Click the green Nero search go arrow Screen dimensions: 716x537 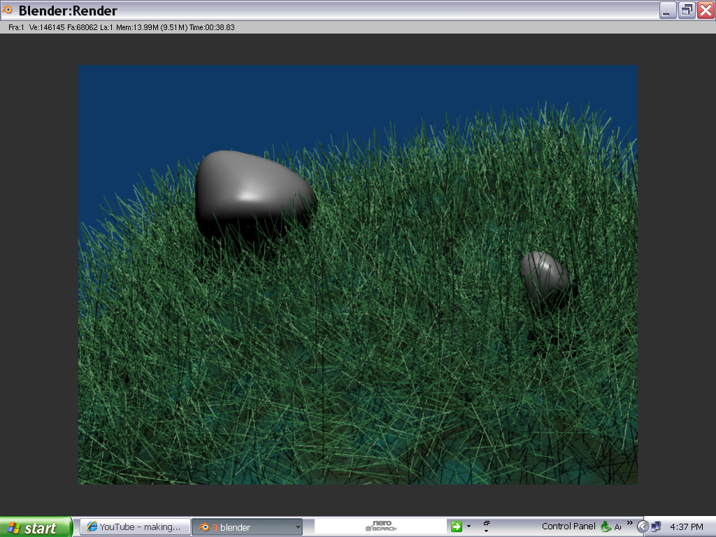pos(457,527)
